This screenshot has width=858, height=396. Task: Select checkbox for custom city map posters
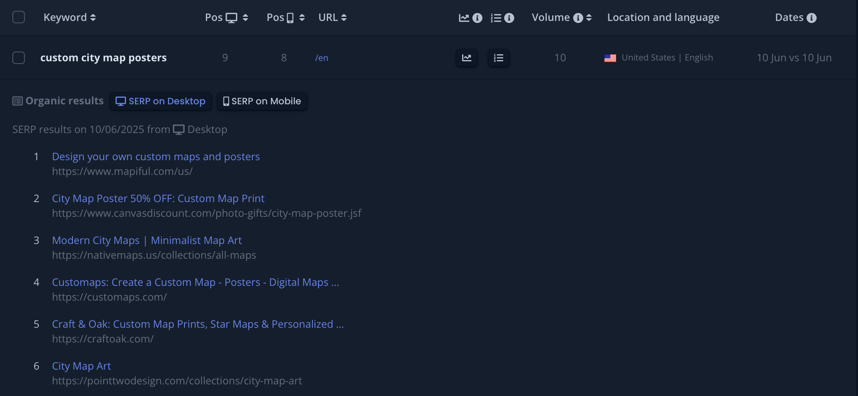pos(19,58)
